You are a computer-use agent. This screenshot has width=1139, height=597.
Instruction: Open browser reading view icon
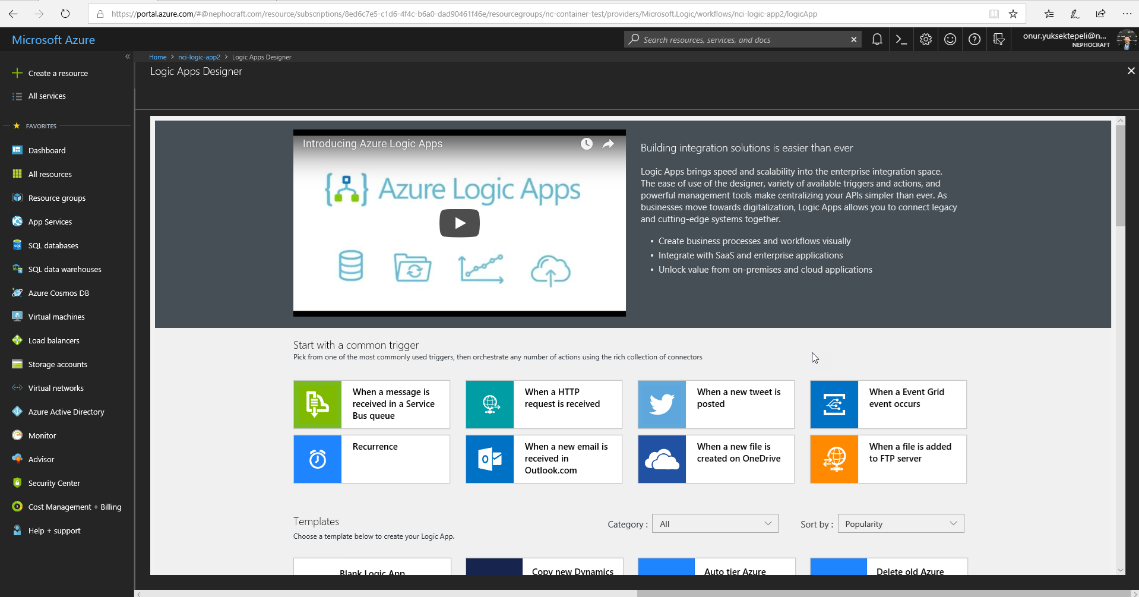994,14
